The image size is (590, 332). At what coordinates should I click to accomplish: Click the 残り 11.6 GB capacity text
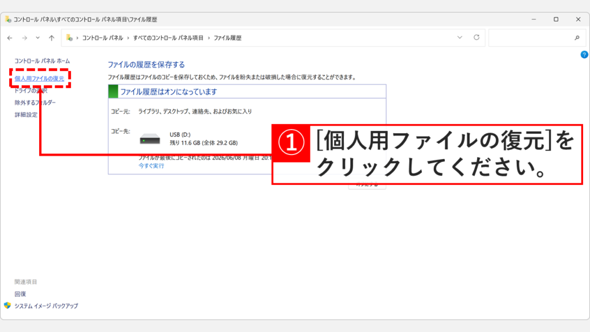pyautogui.click(x=203, y=143)
